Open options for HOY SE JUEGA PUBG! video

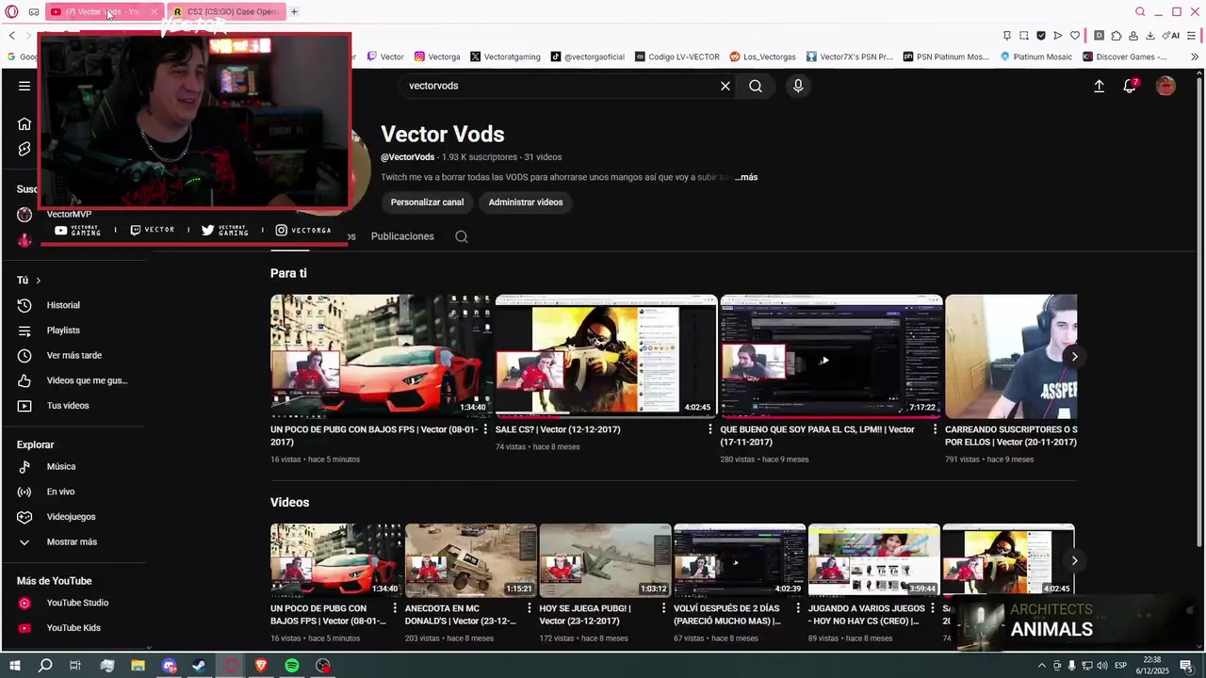pos(664,608)
